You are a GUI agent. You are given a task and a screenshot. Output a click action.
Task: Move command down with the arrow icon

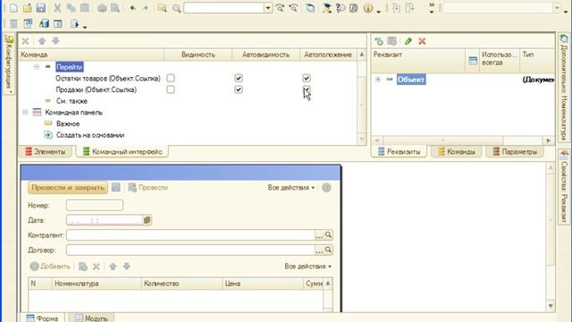tap(55, 41)
